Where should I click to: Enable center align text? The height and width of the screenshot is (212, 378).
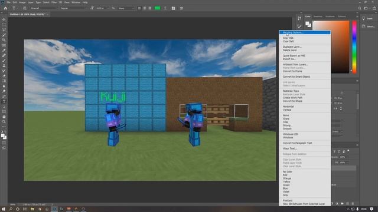click(x=145, y=8)
